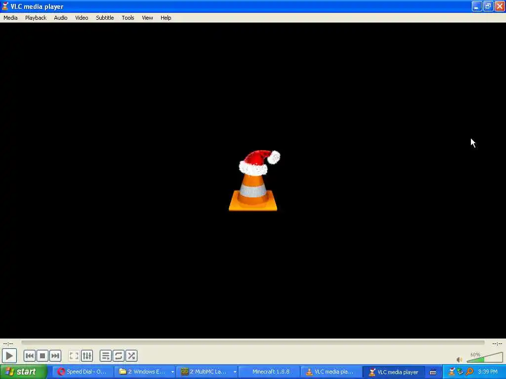Restore down the VLC window
The height and width of the screenshot is (379, 506).
[x=488, y=6]
